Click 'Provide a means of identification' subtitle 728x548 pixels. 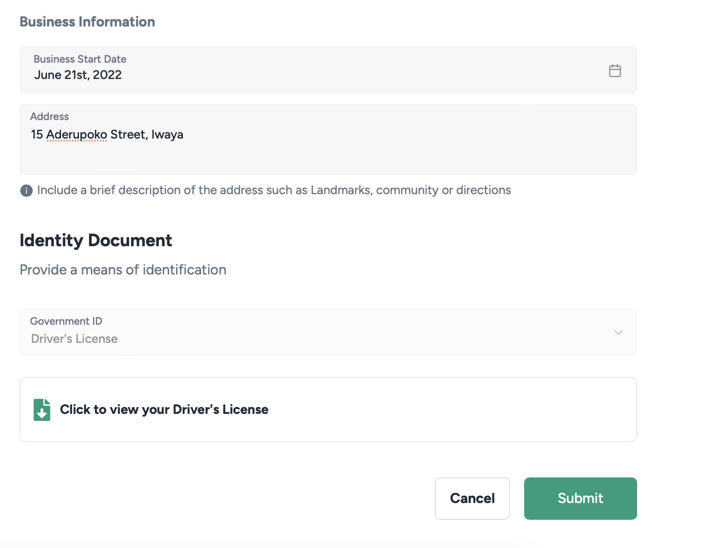123,270
